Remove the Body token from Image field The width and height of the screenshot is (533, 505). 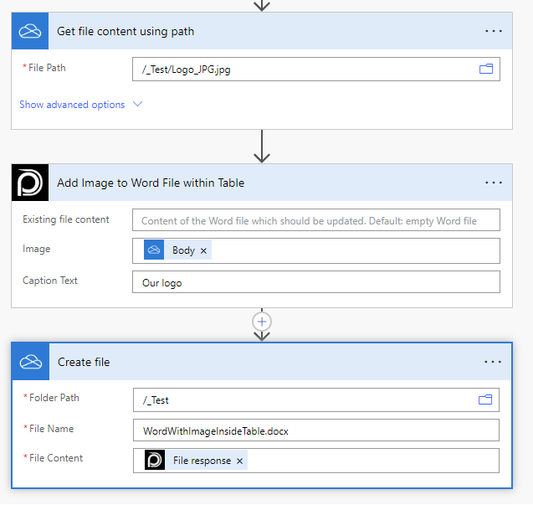coord(203,250)
